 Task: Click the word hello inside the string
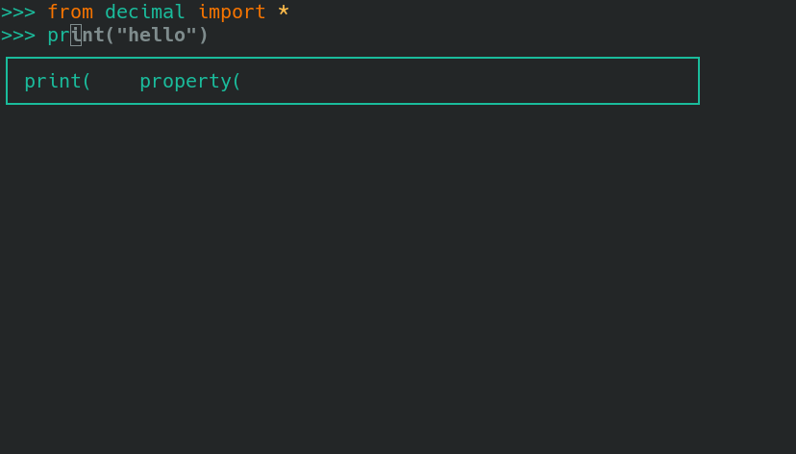pyautogui.click(x=157, y=36)
